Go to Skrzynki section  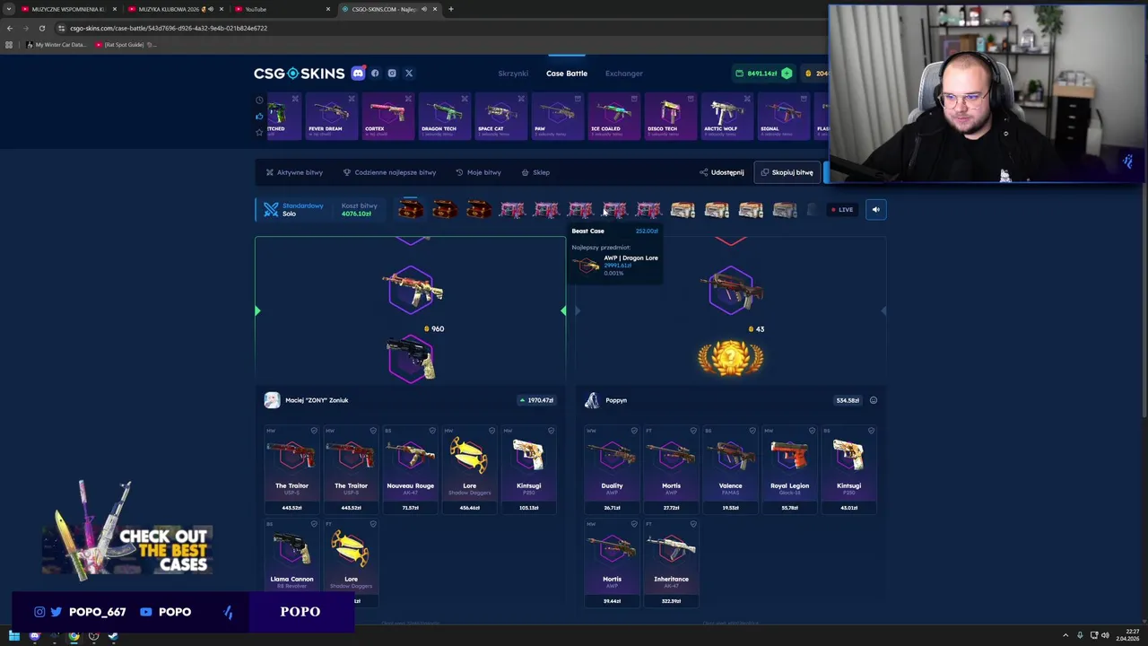click(x=513, y=74)
